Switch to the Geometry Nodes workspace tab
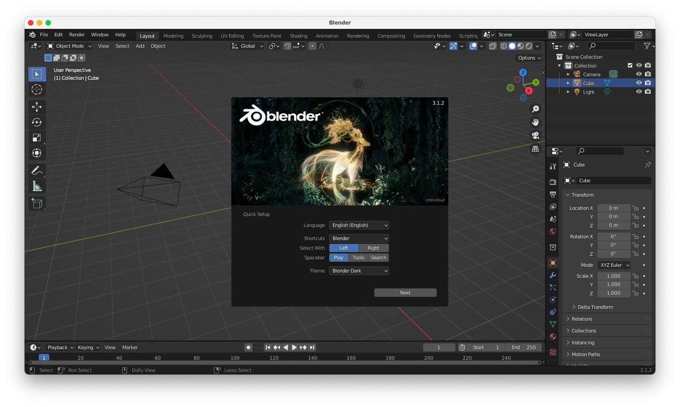 coord(432,36)
